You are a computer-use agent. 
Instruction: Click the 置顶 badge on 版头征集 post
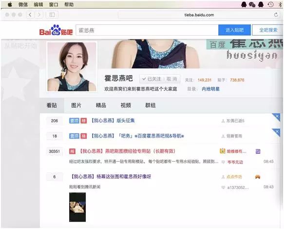pos(74,121)
